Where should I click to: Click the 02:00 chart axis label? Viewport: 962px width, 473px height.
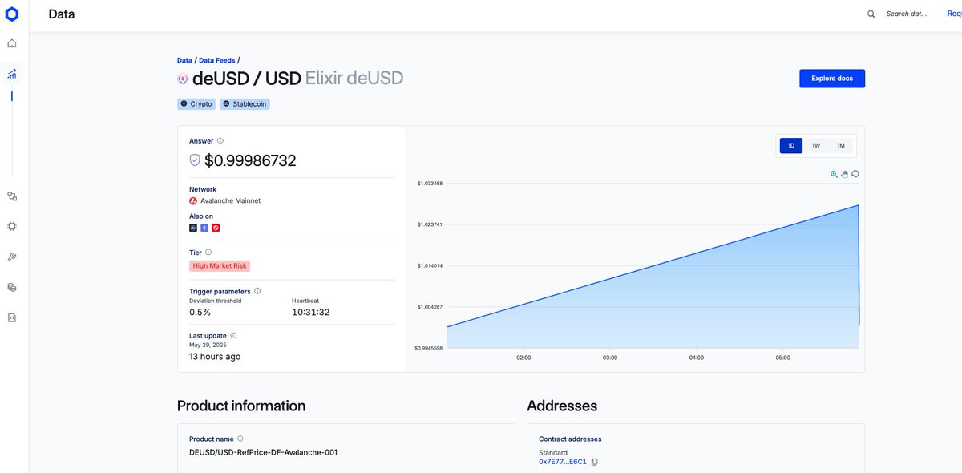tap(523, 358)
